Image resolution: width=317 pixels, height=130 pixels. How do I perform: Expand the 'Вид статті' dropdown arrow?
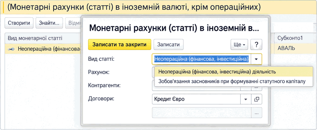pyautogui.click(x=257, y=59)
